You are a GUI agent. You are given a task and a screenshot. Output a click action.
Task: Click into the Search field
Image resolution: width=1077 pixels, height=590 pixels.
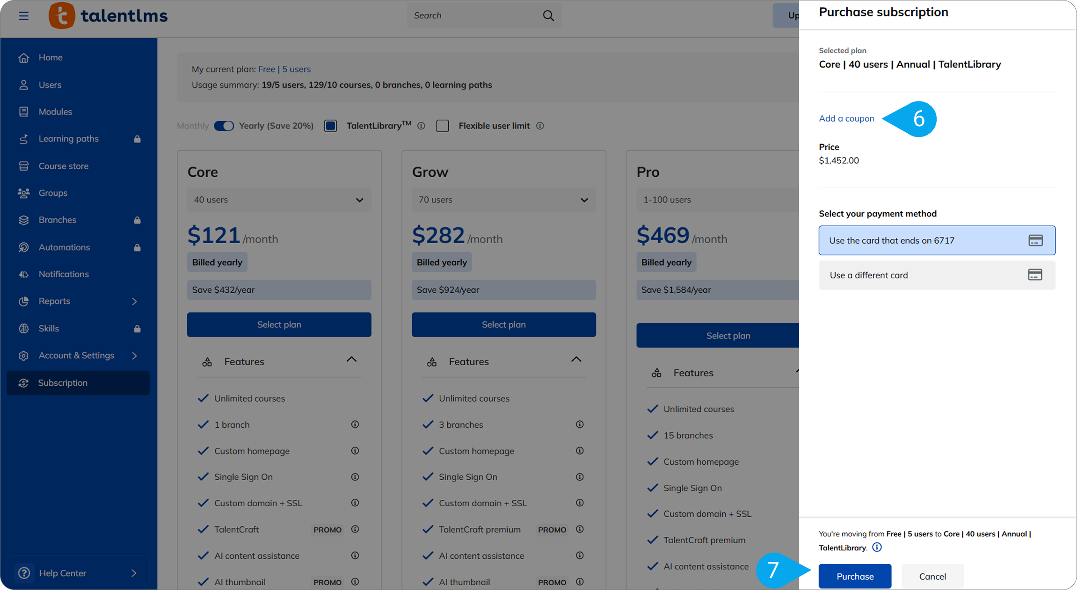click(x=473, y=16)
